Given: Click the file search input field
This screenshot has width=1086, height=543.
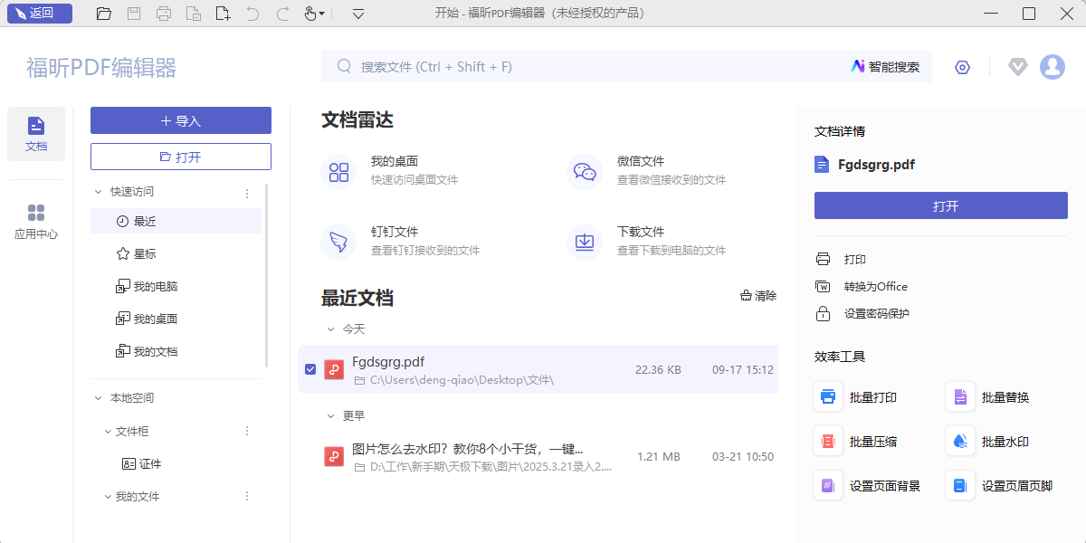Looking at the screenshot, I should tap(543, 66).
